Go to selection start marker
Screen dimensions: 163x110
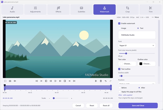[x=41, y=81]
